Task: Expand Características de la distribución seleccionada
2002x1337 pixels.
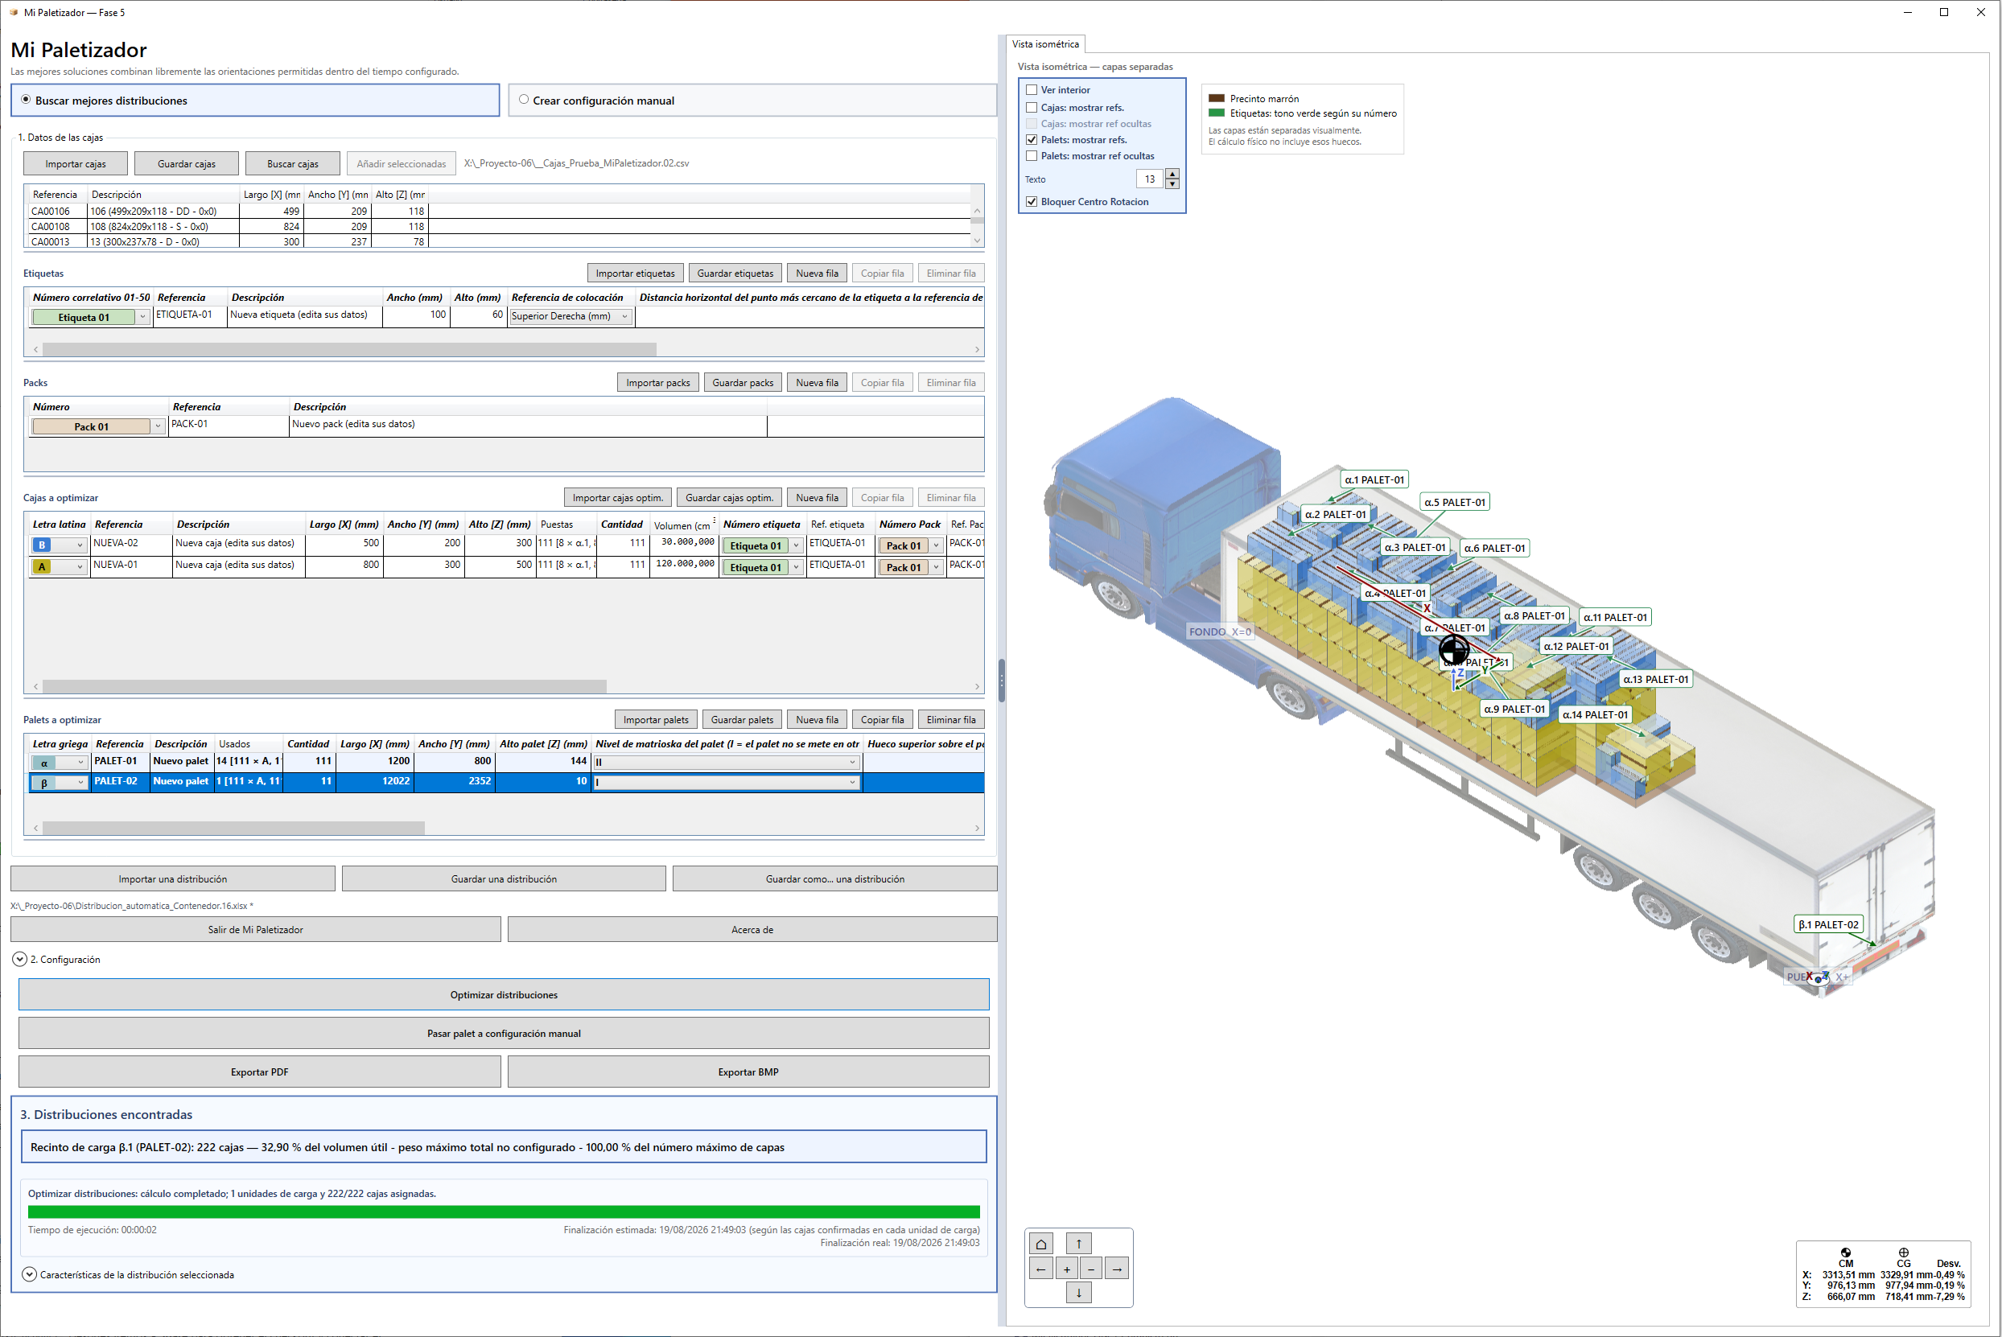Action: 29,1275
